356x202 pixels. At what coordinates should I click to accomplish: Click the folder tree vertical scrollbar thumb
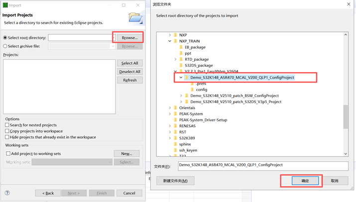346,116
